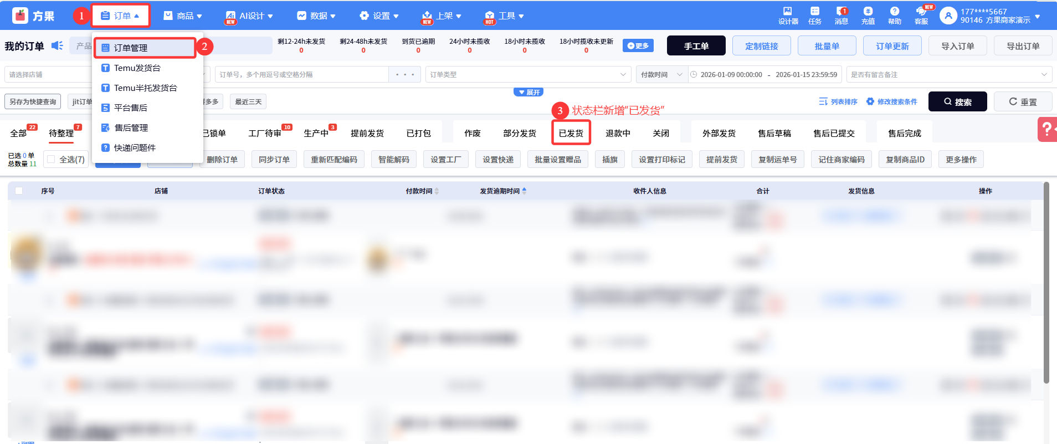This screenshot has height=444, width=1057.
Task: Switch to the 待整理 status tab
Action: (61, 133)
